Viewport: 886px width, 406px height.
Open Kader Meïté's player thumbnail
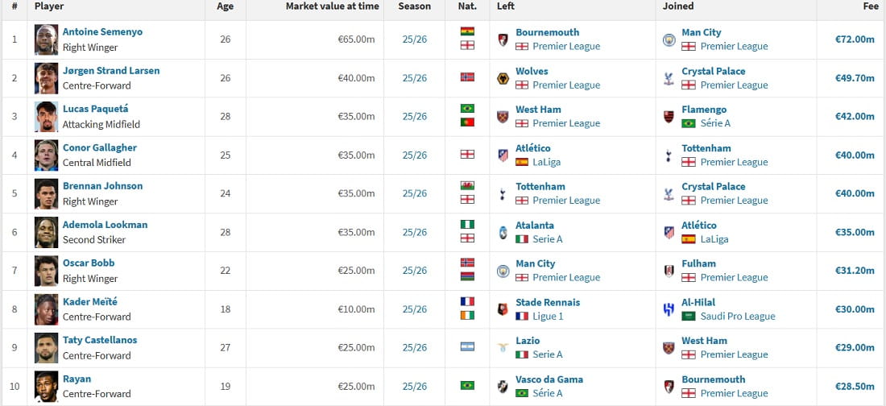(46, 309)
